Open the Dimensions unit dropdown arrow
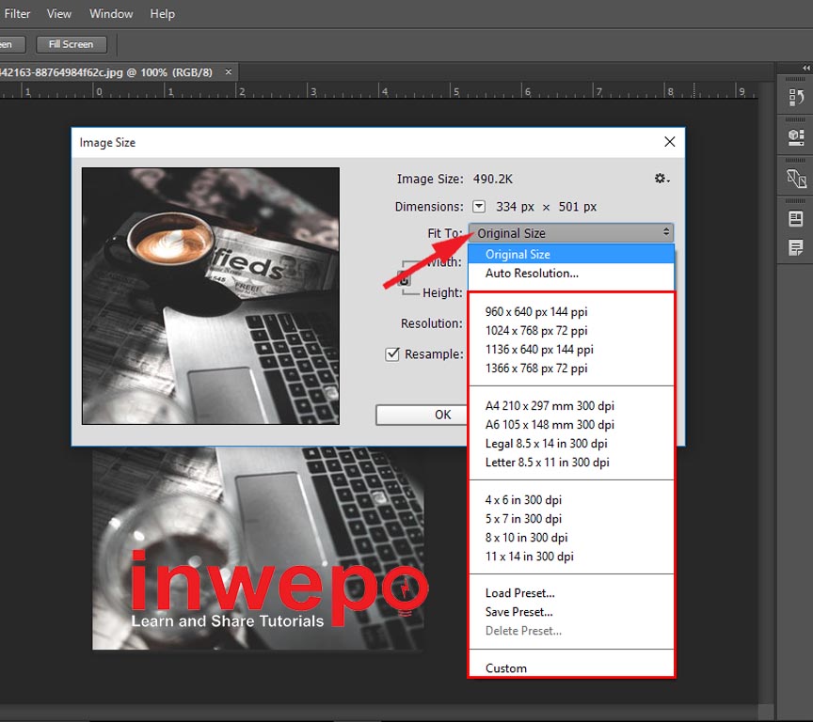The image size is (813, 722). coord(479,207)
